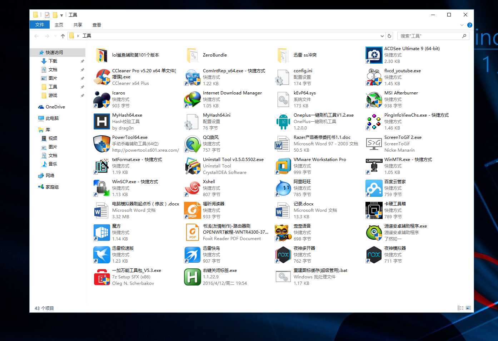Select the 记录.docx file name
Image resolution: width=498 pixels, height=341 pixels.
click(x=303, y=204)
